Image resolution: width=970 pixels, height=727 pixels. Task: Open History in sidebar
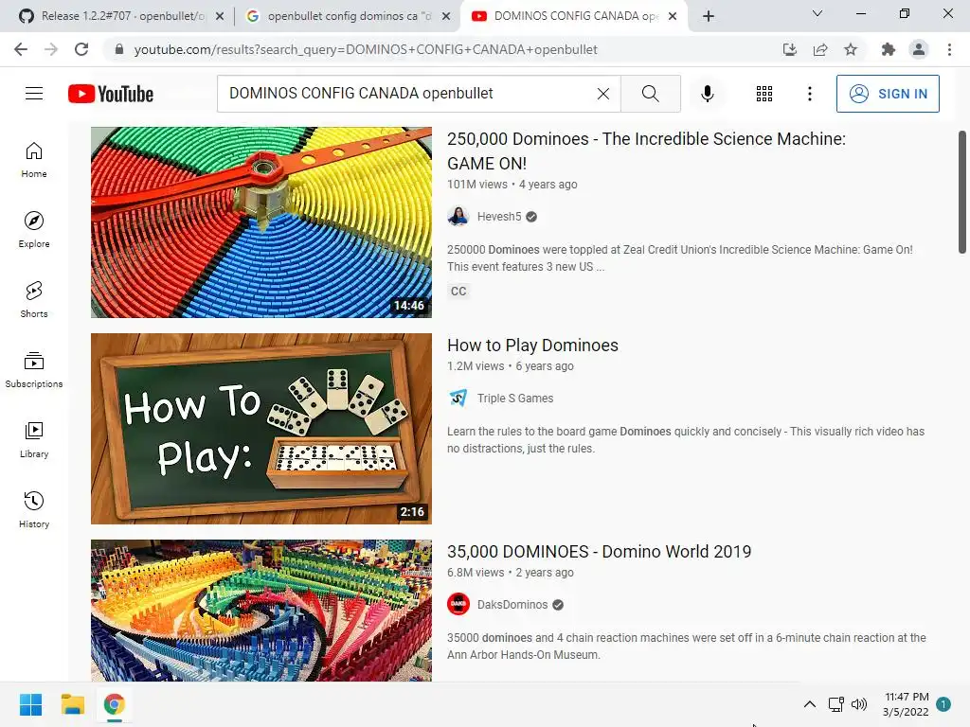tap(34, 510)
